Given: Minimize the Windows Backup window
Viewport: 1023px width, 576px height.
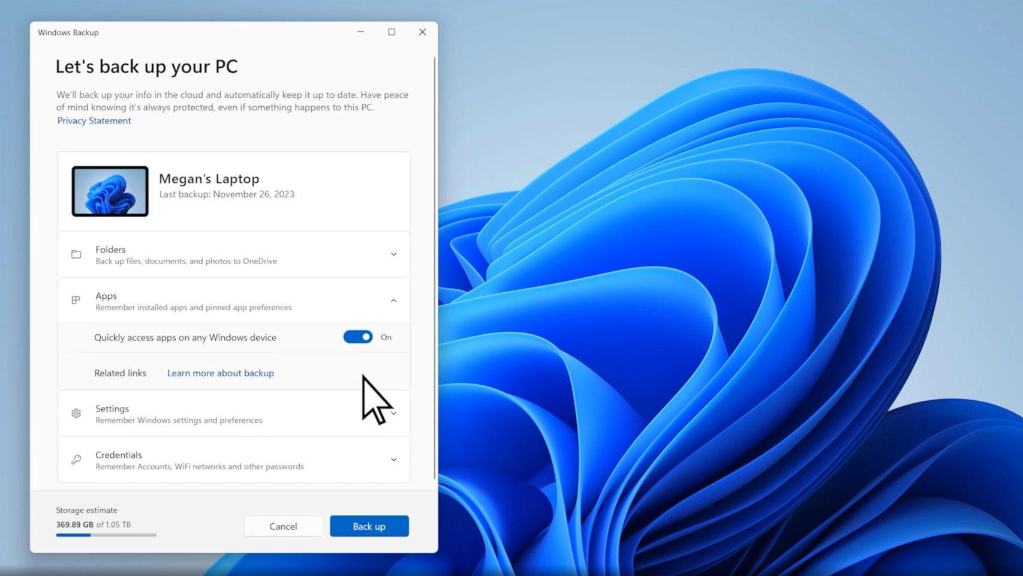Looking at the screenshot, I should click(x=361, y=32).
